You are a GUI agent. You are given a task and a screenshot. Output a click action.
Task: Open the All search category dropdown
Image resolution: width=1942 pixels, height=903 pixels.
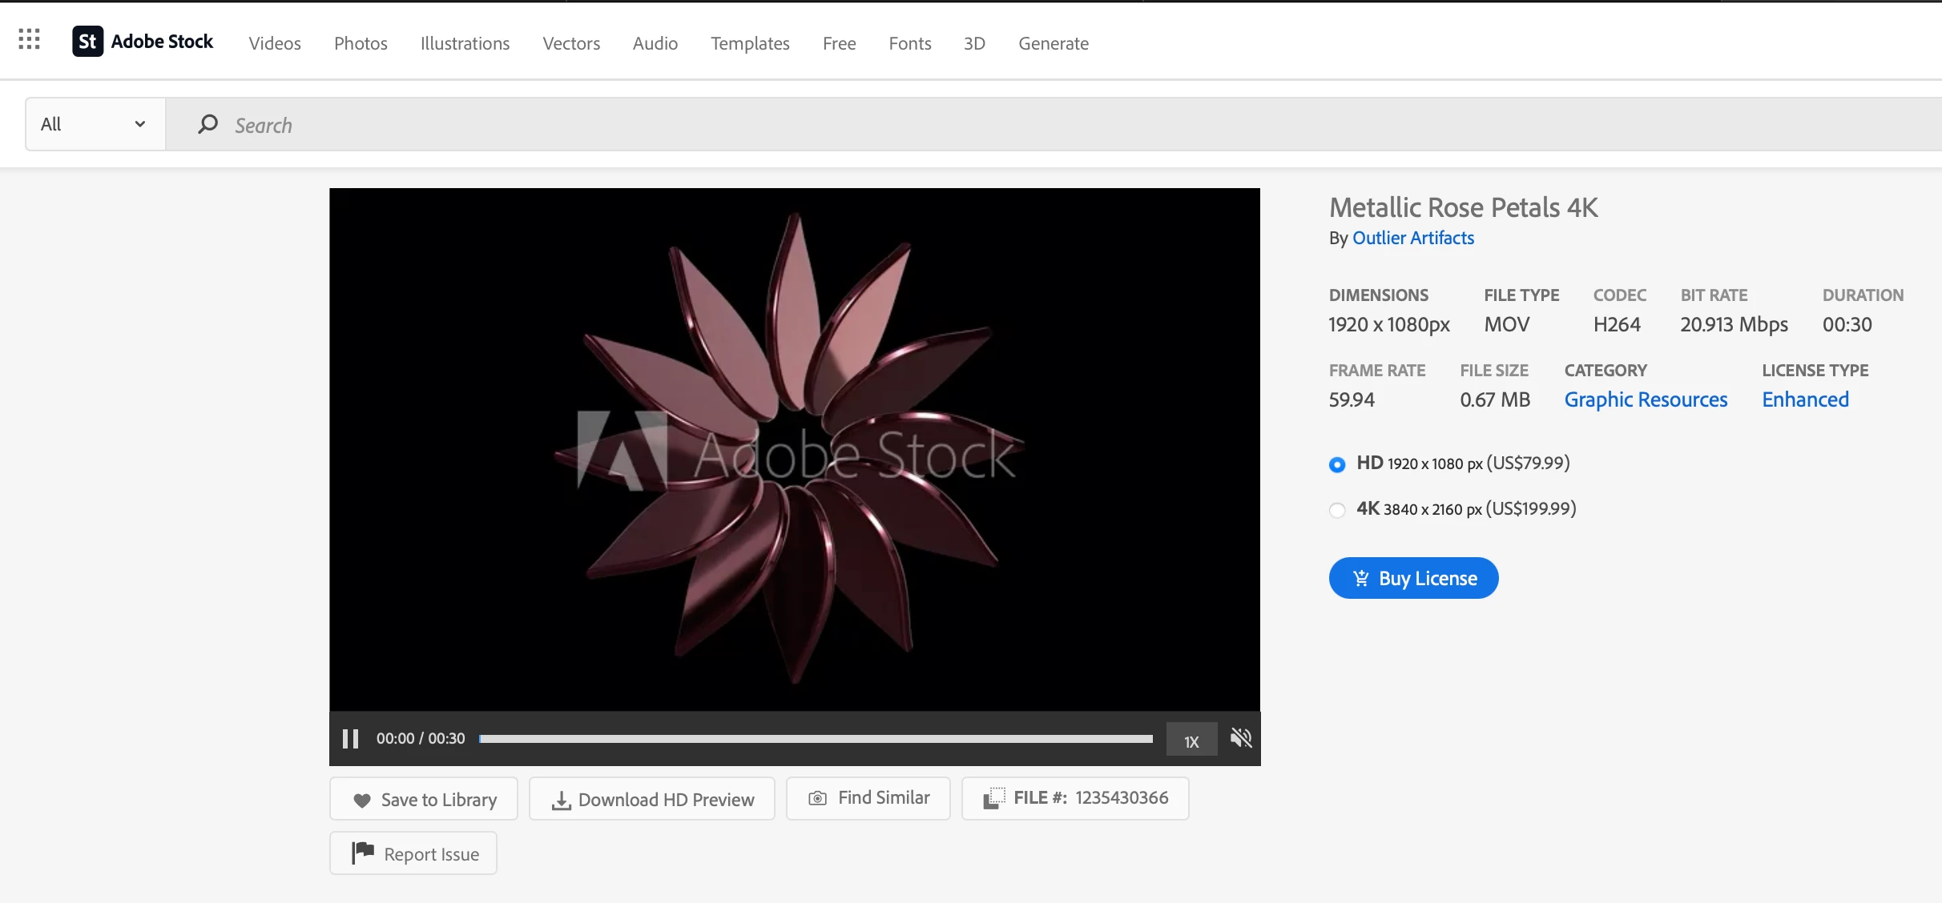tap(95, 124)
